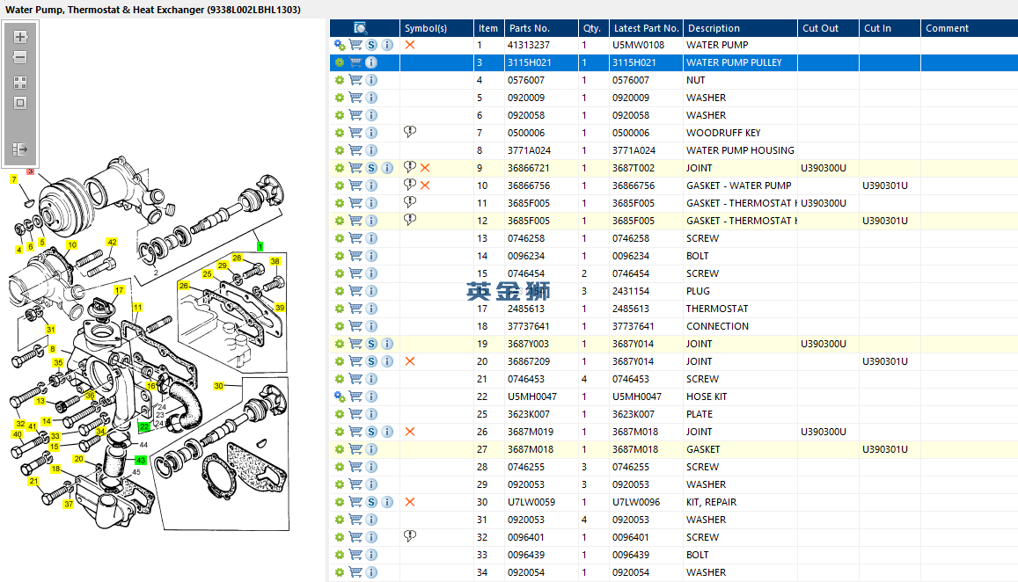Add WATER PUMP row to shopping cart
1018x582 pixels.
pyautogui.click(x=355, y=45)
